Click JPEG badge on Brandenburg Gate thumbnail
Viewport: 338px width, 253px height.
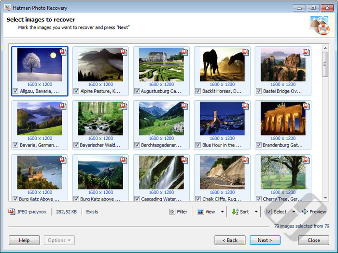306,106
